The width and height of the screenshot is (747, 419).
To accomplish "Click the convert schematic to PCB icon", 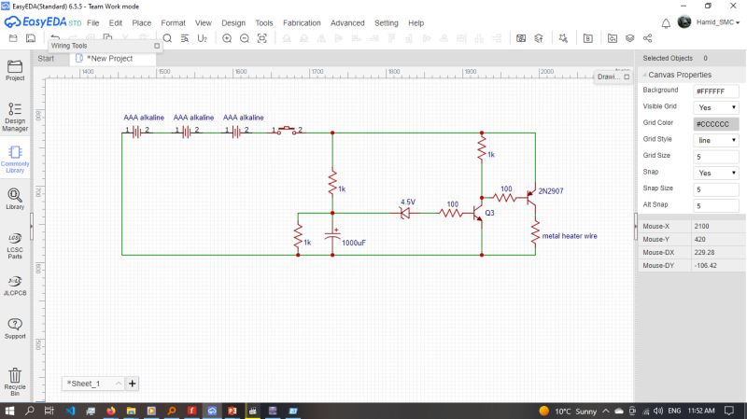I will (x=521, y=38).
